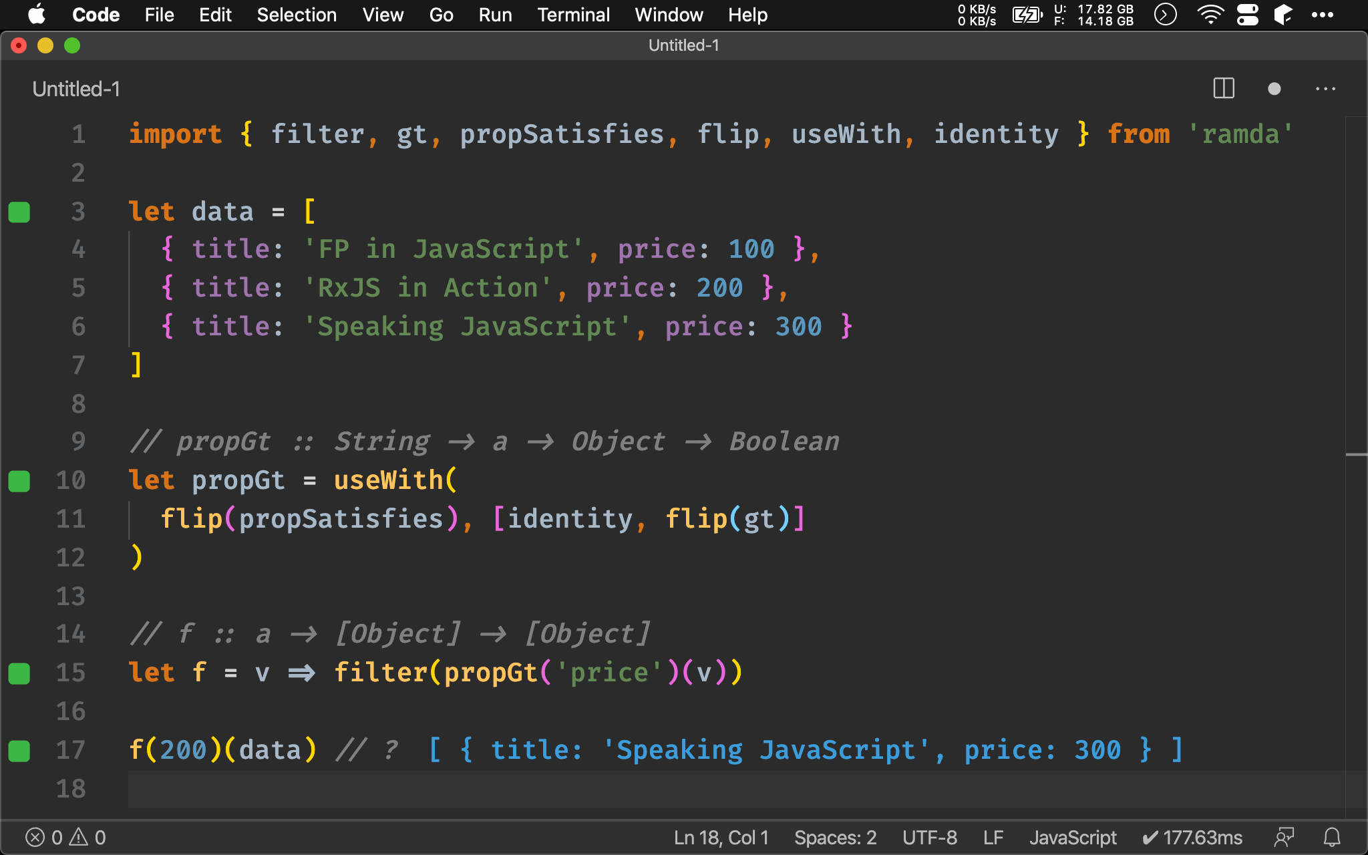The image size is (1368, 855).
Task: Click the identity argument on line 11
Action: (570, 519)
